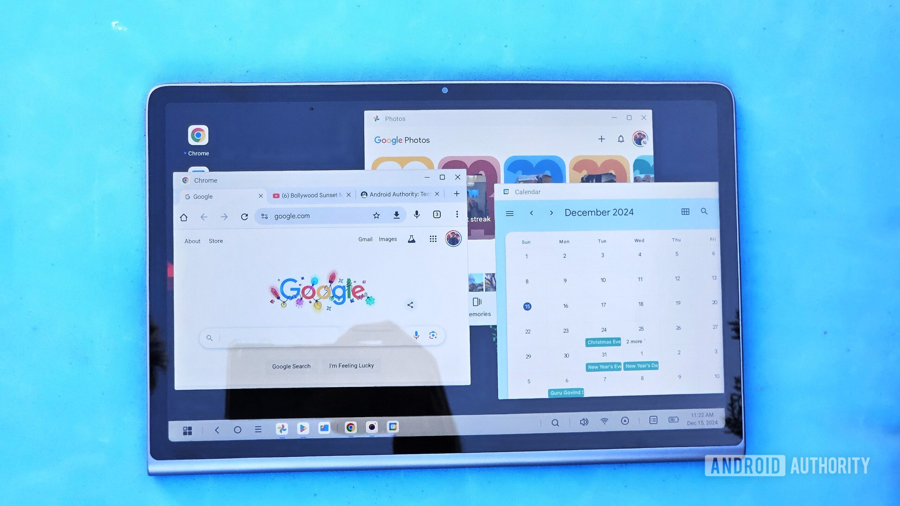Screen dimensions: 900x506
Task: Open the Google Photos add button
Action: tap(600, 139)
